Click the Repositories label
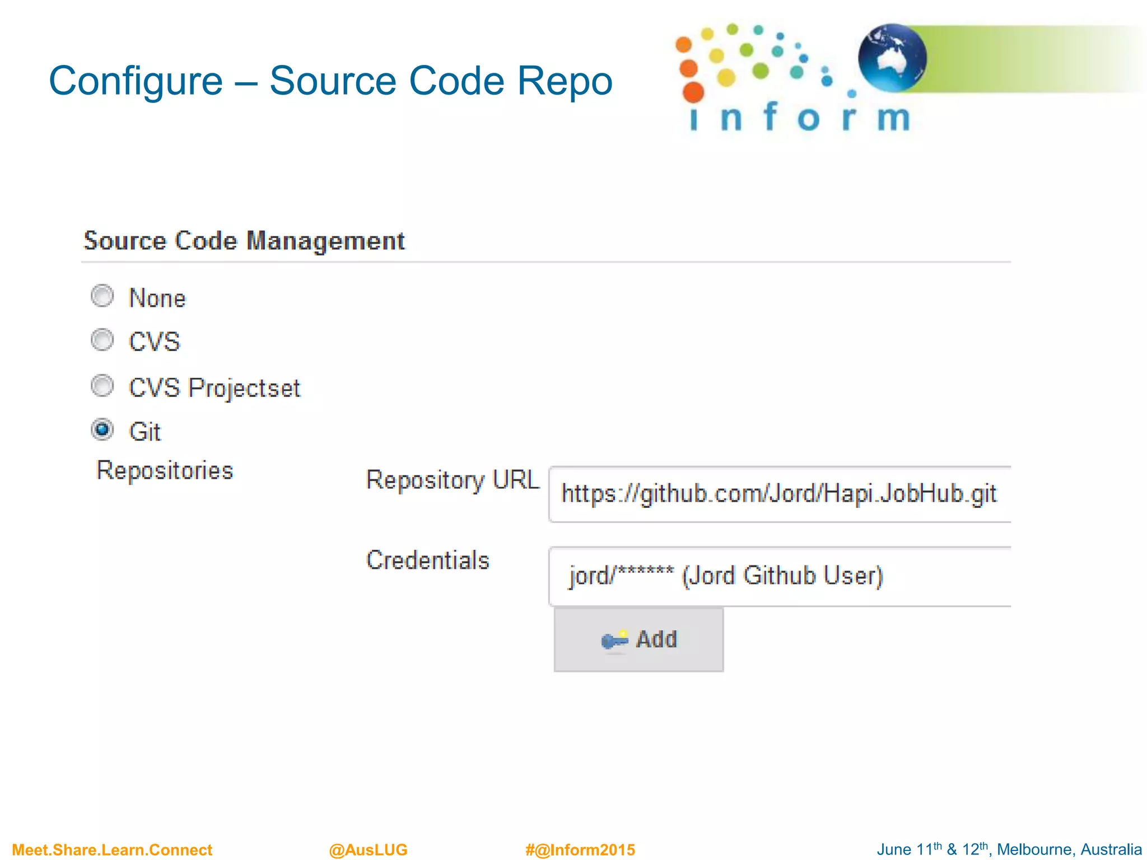 coord(165,470)
